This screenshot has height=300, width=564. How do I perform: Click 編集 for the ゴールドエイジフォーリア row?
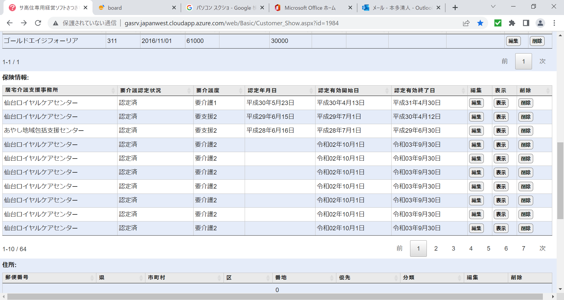(513, 41)
